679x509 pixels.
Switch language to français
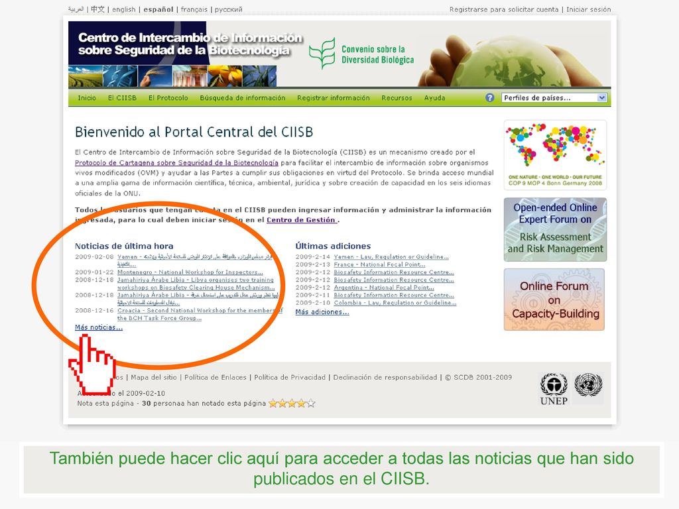(194, 9)
